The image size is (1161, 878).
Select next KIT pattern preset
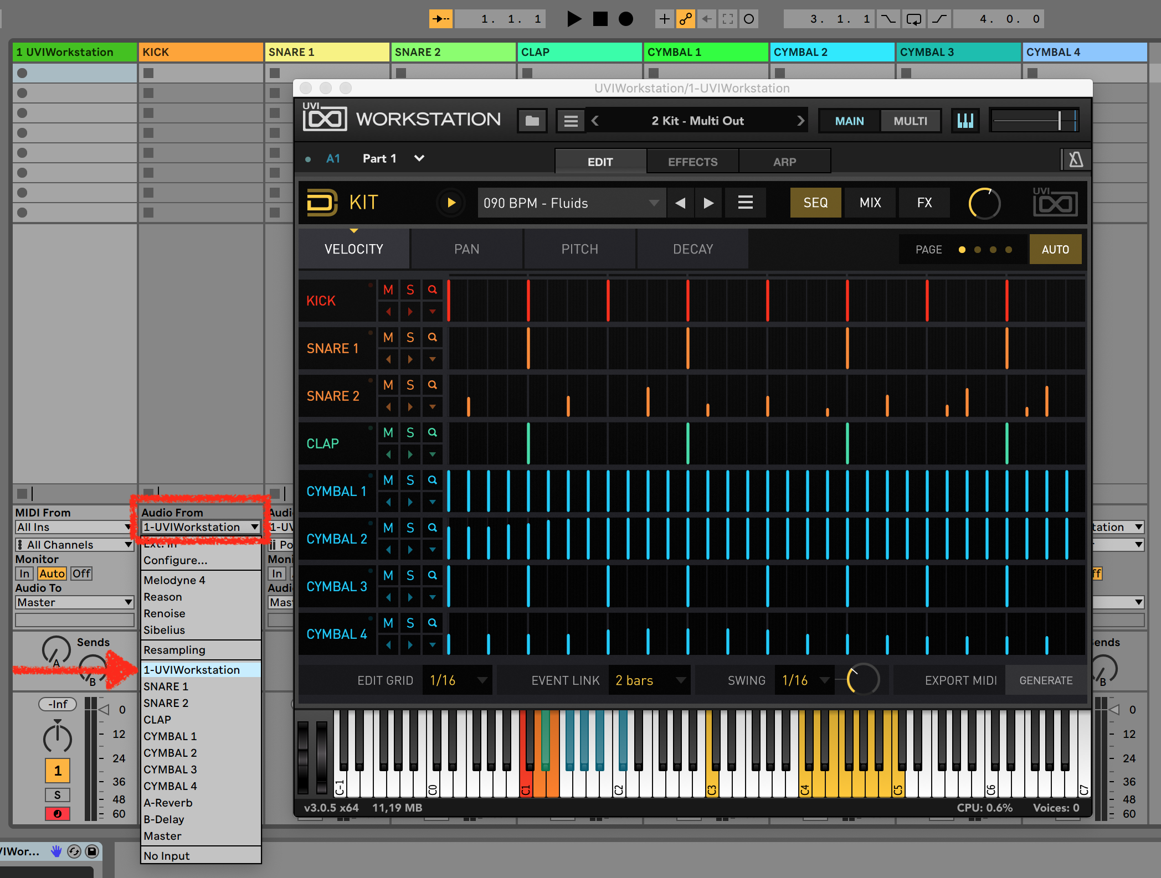pos(708,203)
